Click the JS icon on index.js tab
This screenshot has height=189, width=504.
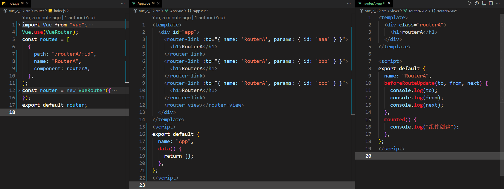pyautogui.click(x=4, y=3)
